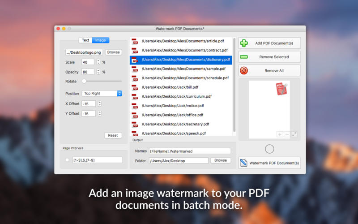This screenshot has width=358, height=224.
Task: Zoom in the preview with plus icon
Action: 280,134
